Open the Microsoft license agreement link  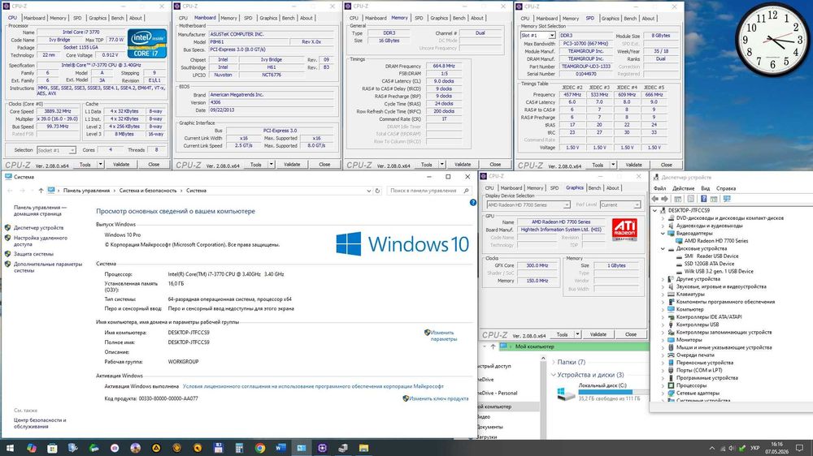[x=313, y=386]
